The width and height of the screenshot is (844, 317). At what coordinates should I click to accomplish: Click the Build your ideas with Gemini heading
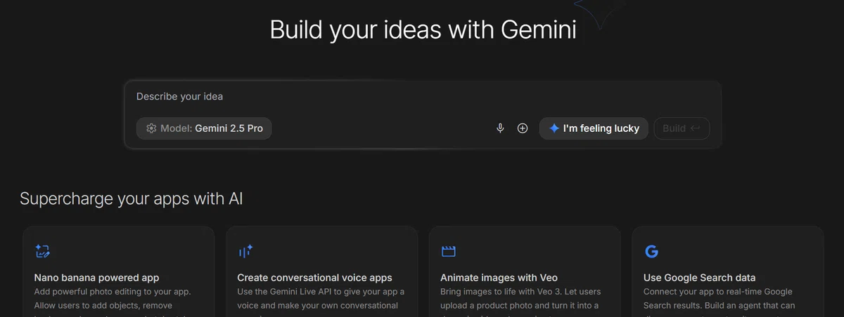[423, 31]
